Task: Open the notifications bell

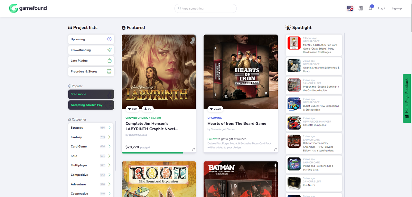Action: [370, 8]
